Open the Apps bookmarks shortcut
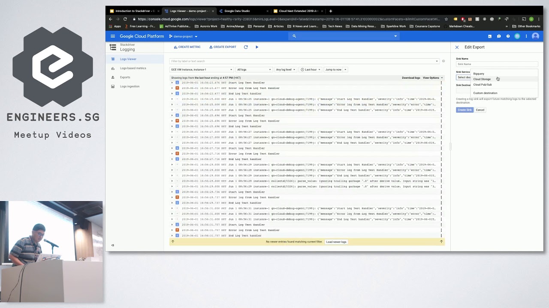 coord(115,26)
